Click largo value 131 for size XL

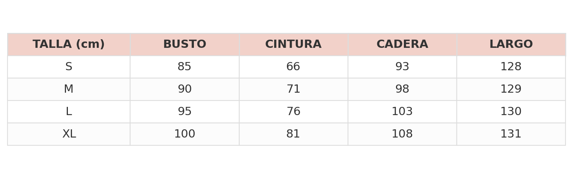[511, 134]
